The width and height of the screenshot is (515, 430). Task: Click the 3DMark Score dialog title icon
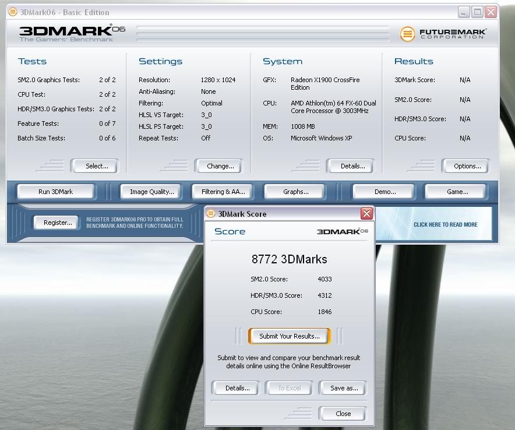(x=211, y=214)
